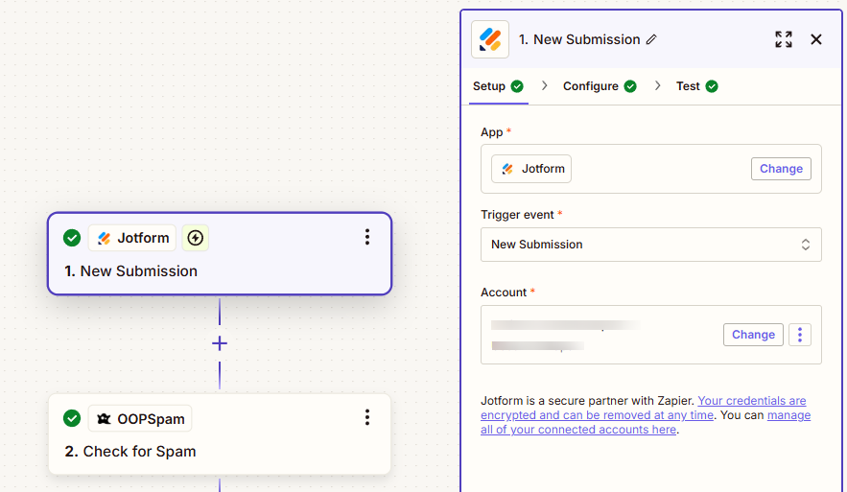Click the panel title '1. New Submission'

[x=579, y=39]
